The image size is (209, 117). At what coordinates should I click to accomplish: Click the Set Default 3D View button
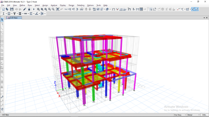click(x=66, y=9)
